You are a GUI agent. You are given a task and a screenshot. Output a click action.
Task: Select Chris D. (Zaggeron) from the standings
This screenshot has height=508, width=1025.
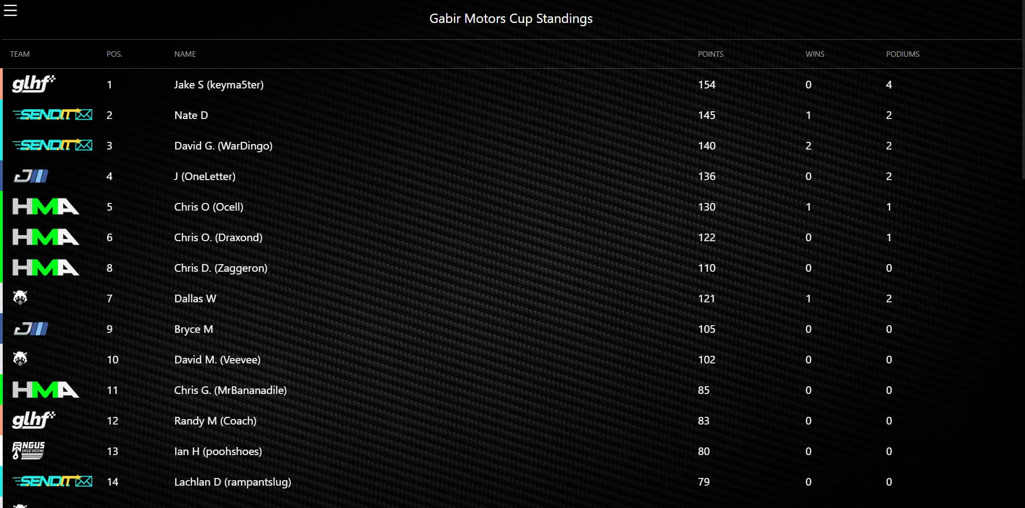(221, 268)
